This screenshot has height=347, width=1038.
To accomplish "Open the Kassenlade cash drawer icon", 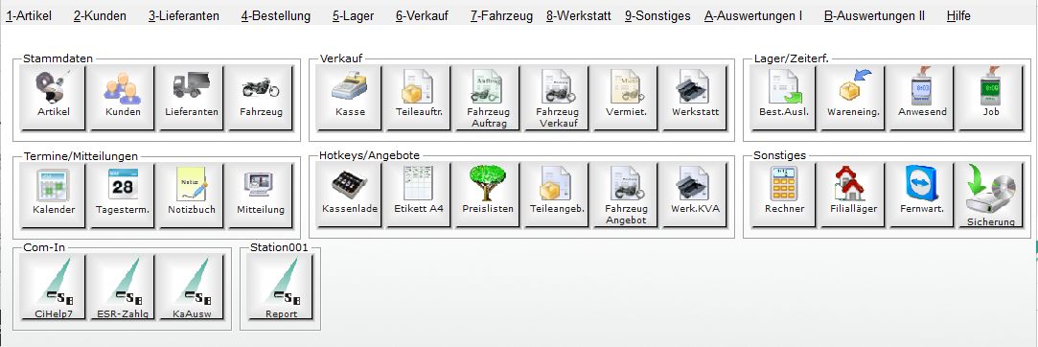I will (350, 195).
